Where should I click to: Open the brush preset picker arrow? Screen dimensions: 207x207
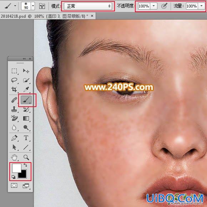(33, 6)
